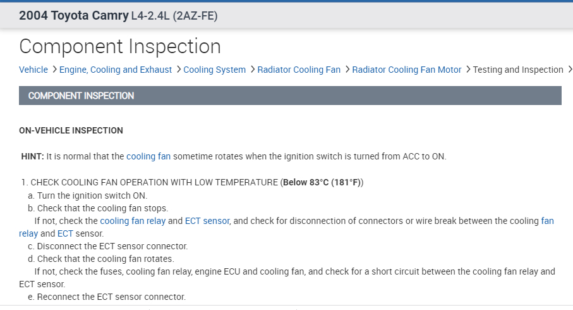Select the Radiator Cooling Fan Motor breadcrumb
The height and width of the screenshot is (310, 573).
click(x=407, y=70)
